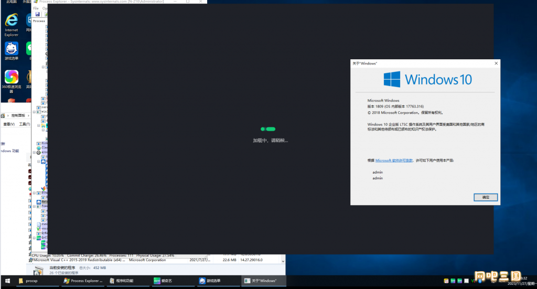Viewport: 537px width, 289px height.
Task: Open the File menu in Process Explorer
Action: pyautogui.click(x=36, y=8)
